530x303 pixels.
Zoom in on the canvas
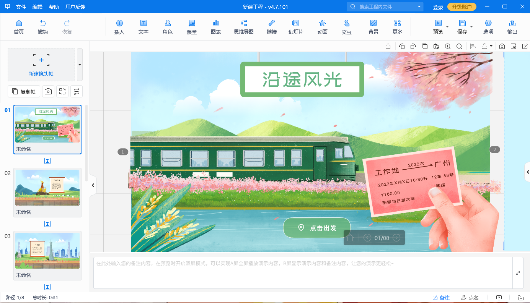[x=448, y=46]
